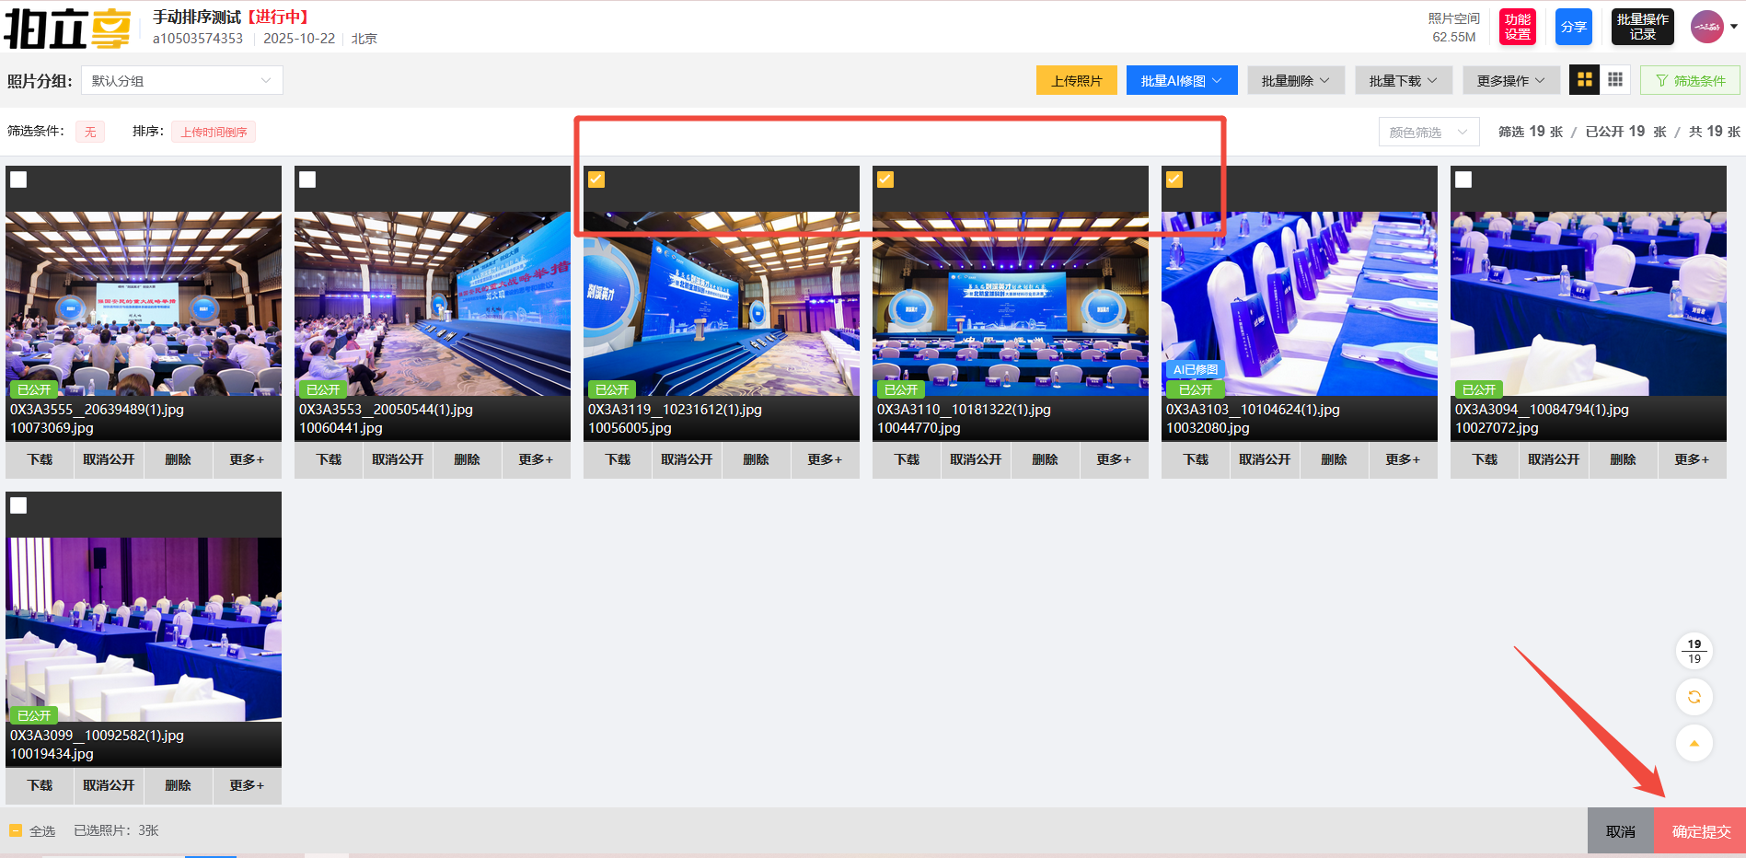Open the 颜色筛选 color filter dropdown
1746x858 pixels.
click(1428, 133)
